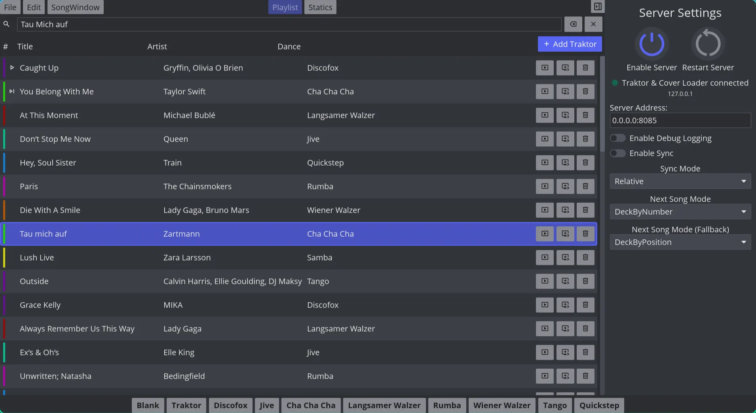This screenshot has height=413, width=756.
Task: Toggle the side panel icon beside Statics
Action: click(598, 7)
